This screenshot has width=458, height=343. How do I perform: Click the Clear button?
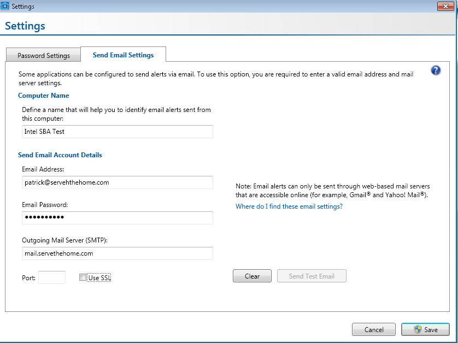pyautogui.click(x=252, y=276)
